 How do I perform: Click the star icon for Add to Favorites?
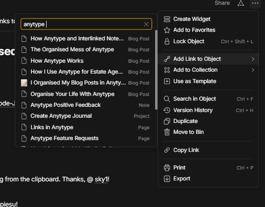[x=167, y=30]
